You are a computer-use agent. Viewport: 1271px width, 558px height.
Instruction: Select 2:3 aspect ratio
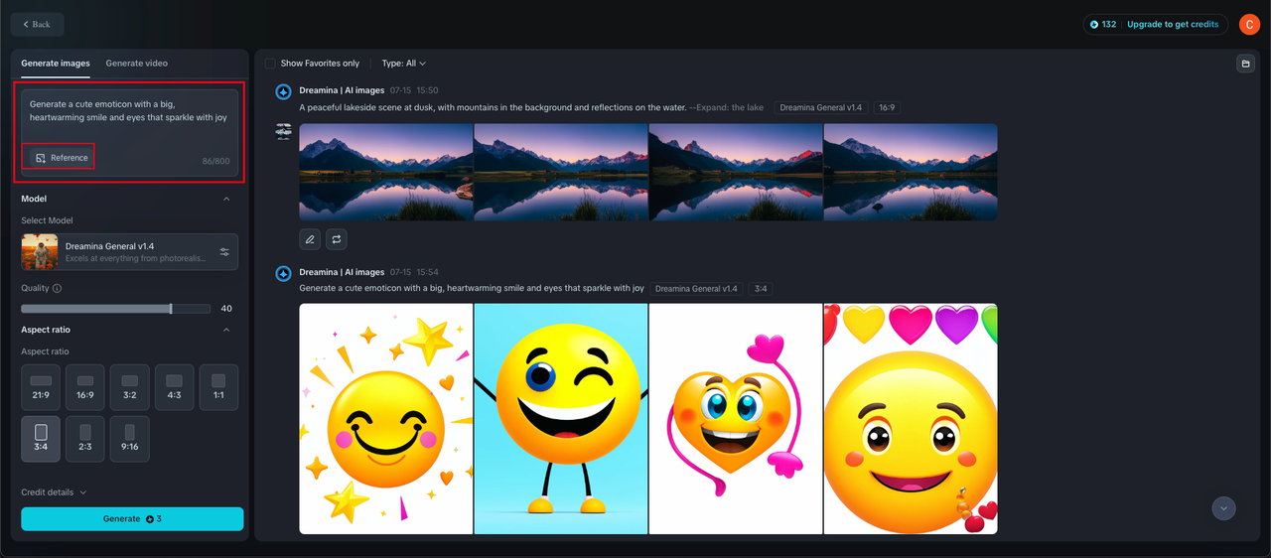click(85, 439)
